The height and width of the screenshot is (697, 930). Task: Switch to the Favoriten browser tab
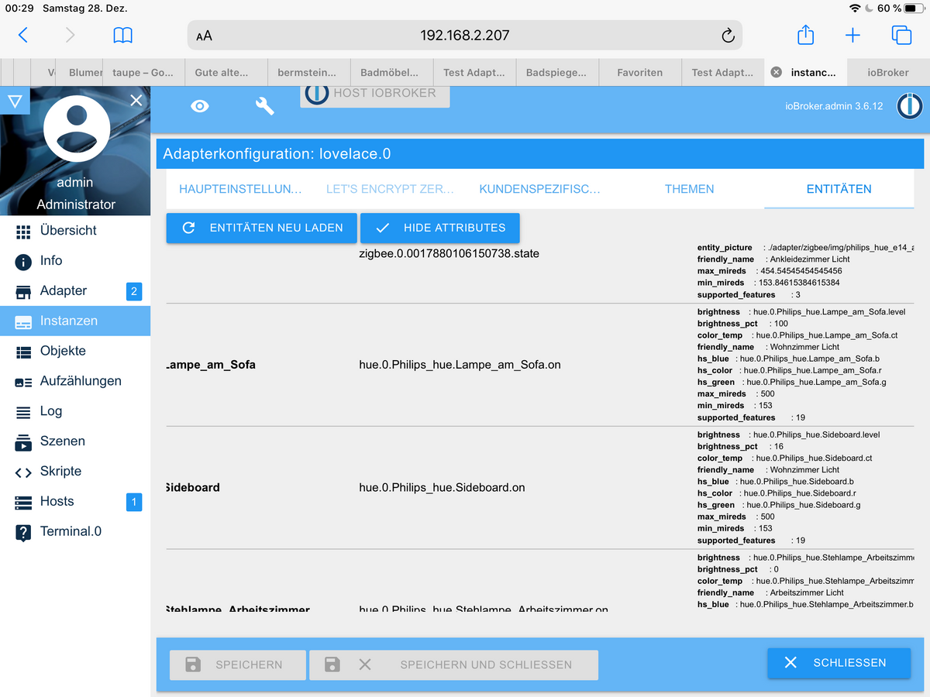click(x=640, y=72)
